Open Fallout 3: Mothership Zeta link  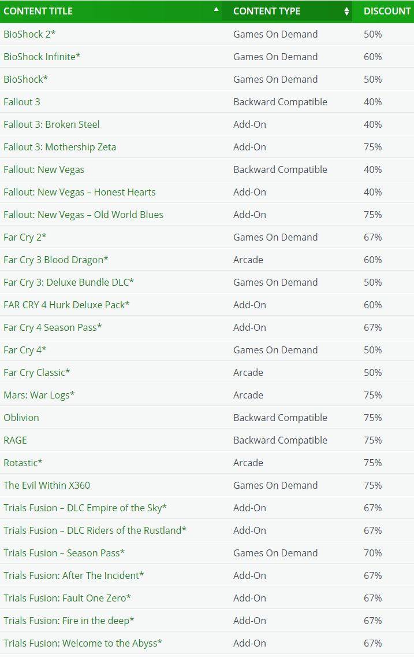pyautogui.click(x=60, y=147)
